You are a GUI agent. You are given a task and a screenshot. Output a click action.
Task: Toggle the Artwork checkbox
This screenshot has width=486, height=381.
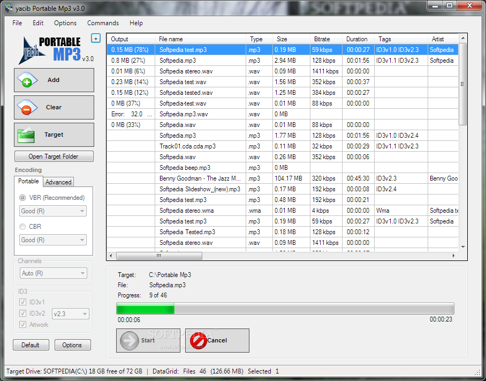22,325
